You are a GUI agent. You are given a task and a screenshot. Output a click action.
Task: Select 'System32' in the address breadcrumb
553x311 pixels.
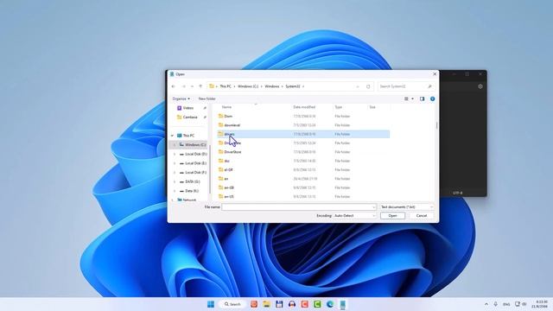(293, 86)
